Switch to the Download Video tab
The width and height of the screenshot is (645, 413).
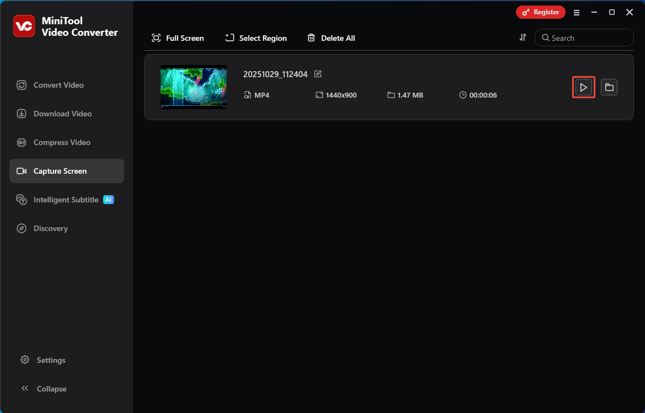tap(62, 114)
